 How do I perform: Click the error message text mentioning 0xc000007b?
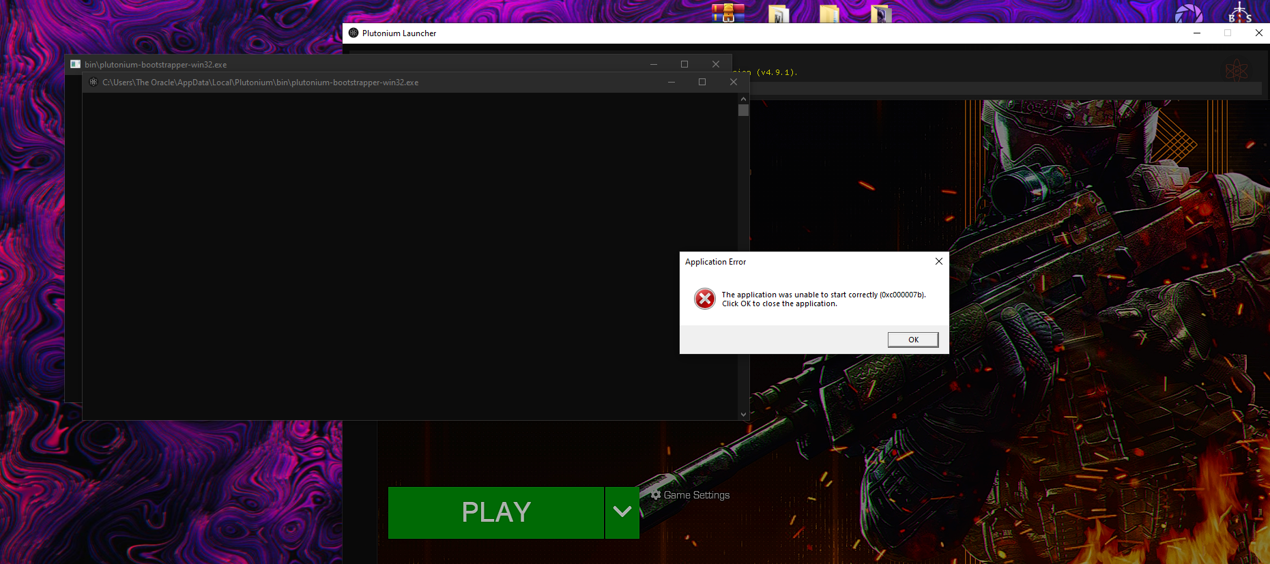click(x=824, y=299)
